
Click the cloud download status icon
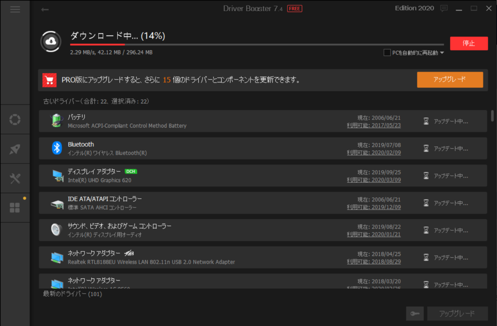click(x=51, y=41)
